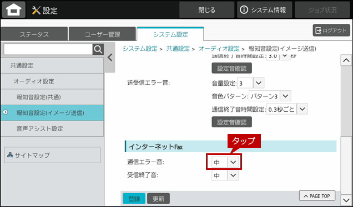This screenshot has width=353, height=207.
Task: Collapse the sidebar with the left chevron
Action: [x=110, y=58]
